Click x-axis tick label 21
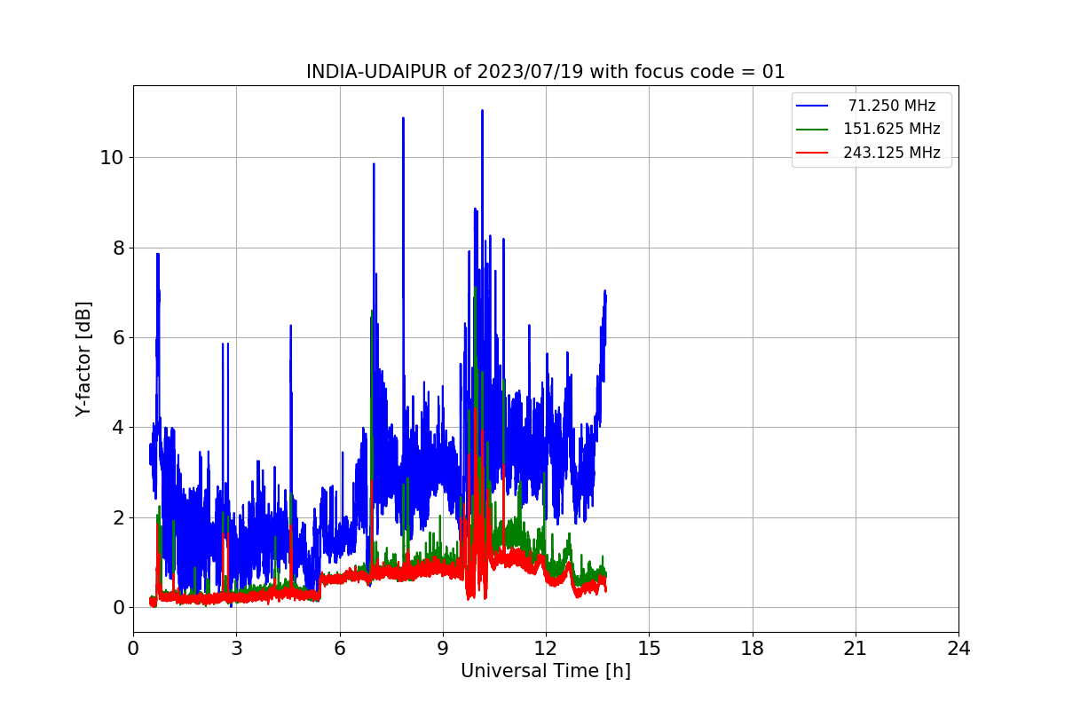The height and width of the screenshot is (710, 1065). [856, 649]
